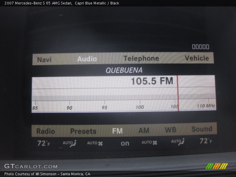Click the right AUTO airflow seat icon
The image size is (236, 177).
pos(178,142)
